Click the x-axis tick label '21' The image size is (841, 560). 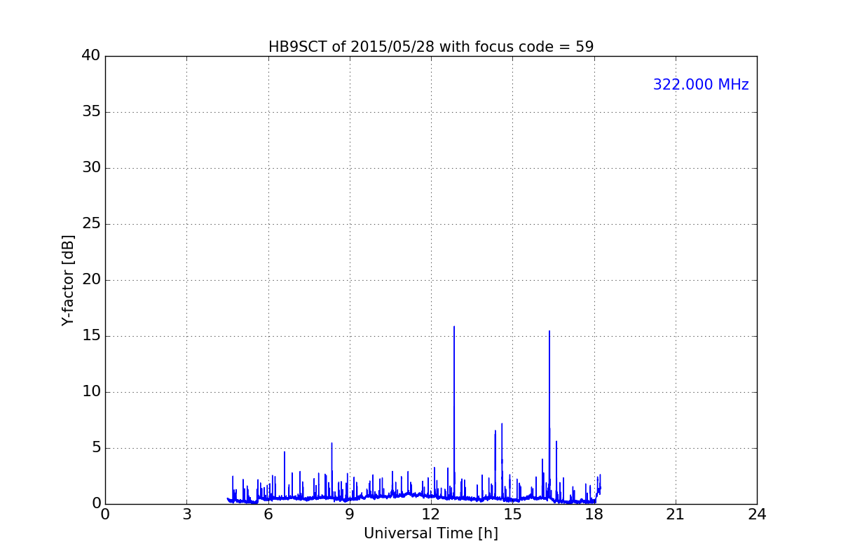[676, 514]
